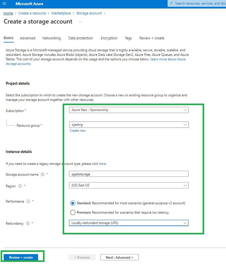Expand the Redundancy dropdown
Image resolution: width=226 pixels, height=266 pixels.
click(x=129, y=223)
